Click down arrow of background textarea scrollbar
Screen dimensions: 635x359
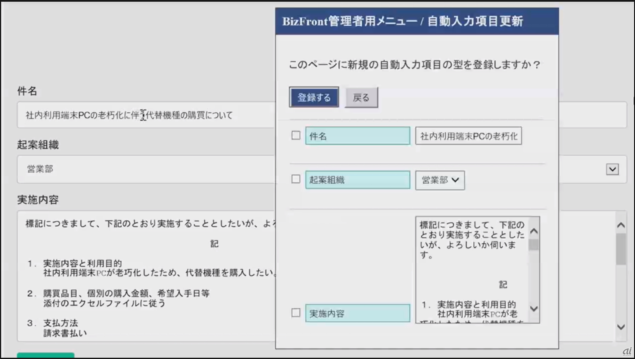coord(621,327)
